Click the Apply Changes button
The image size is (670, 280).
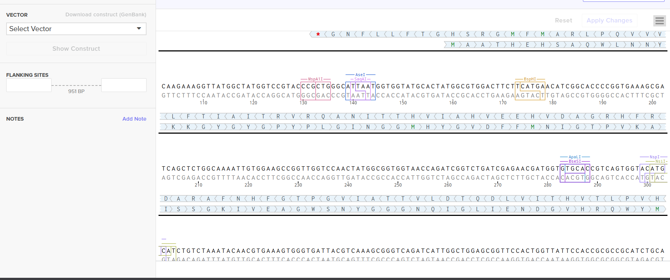pyautogui.click(x=609, y=21)
